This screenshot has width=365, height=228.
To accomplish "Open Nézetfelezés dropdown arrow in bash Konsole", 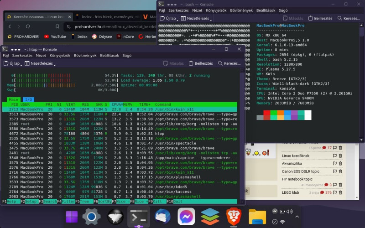I will coord(211,21).
